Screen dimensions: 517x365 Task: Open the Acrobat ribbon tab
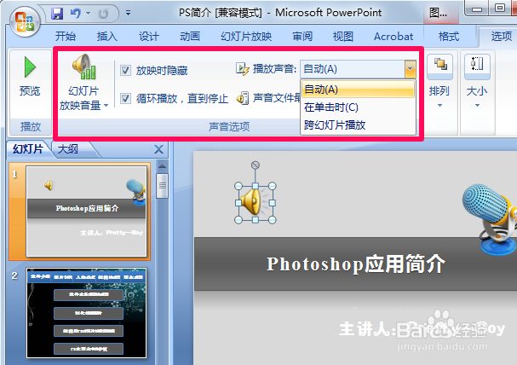(x=393, y=37)
